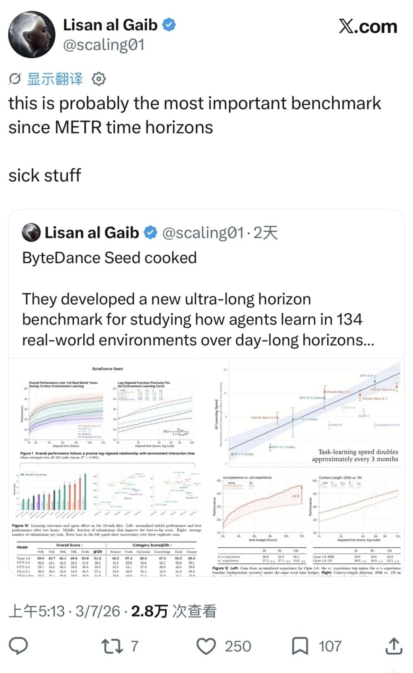The image size is (413, 673).
Task: Tap the X.com logo watermark
Action: pos(368,26)
